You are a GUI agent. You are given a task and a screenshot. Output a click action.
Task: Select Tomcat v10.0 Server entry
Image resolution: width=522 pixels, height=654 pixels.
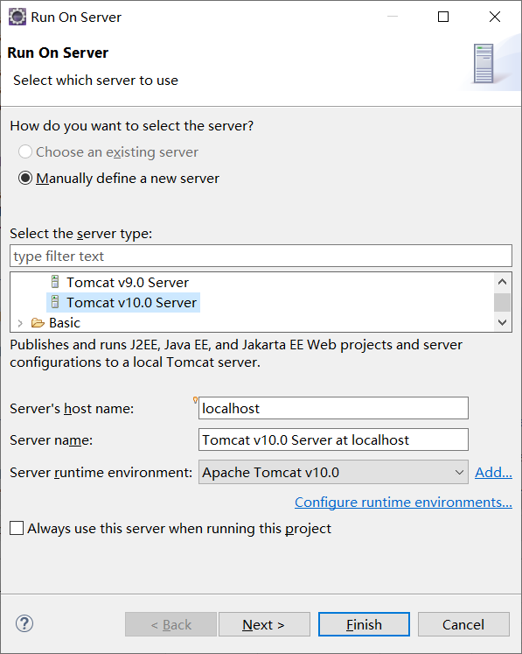click(132, 302)
